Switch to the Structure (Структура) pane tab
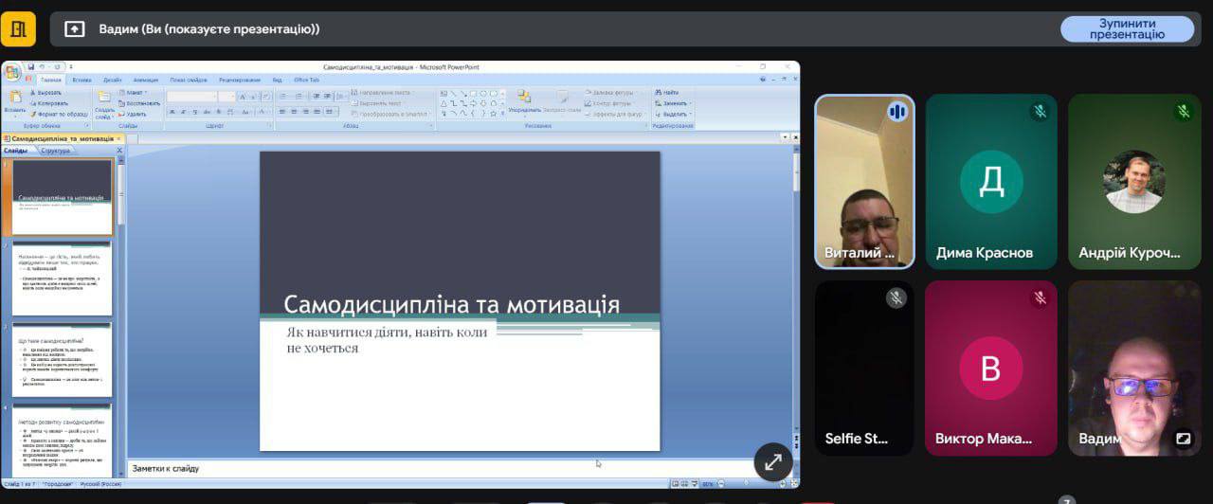 click(56, 151)
